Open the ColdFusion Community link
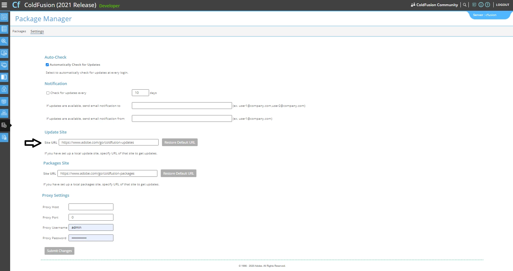Viewport: 513px width, 271px height. (437, 5)
